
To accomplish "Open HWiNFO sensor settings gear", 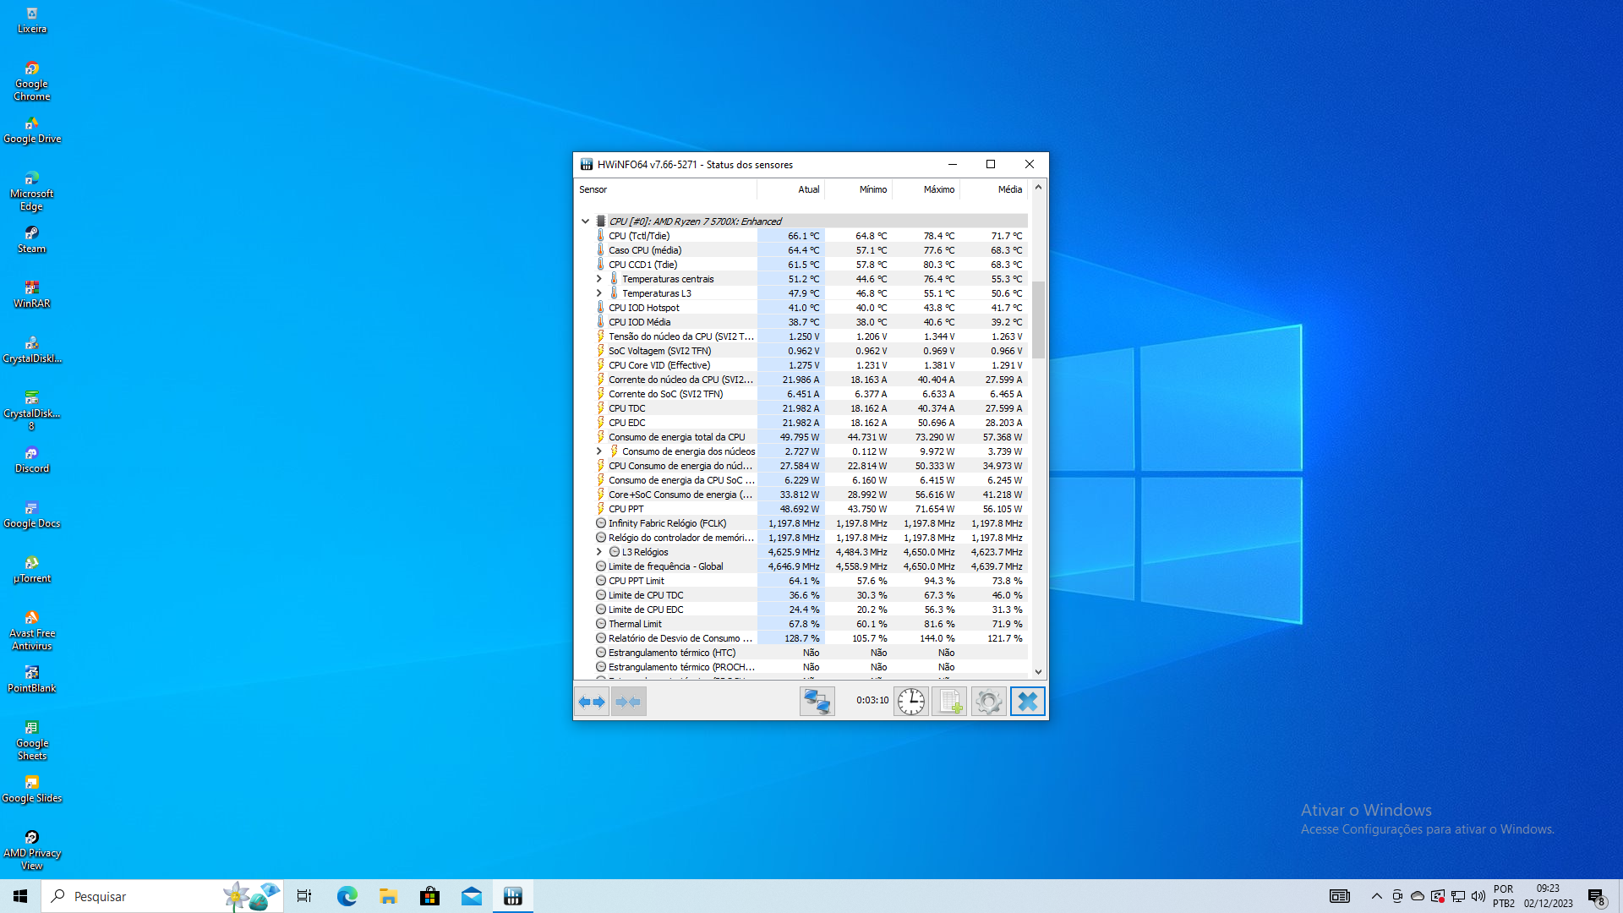I will coord(988,702).
